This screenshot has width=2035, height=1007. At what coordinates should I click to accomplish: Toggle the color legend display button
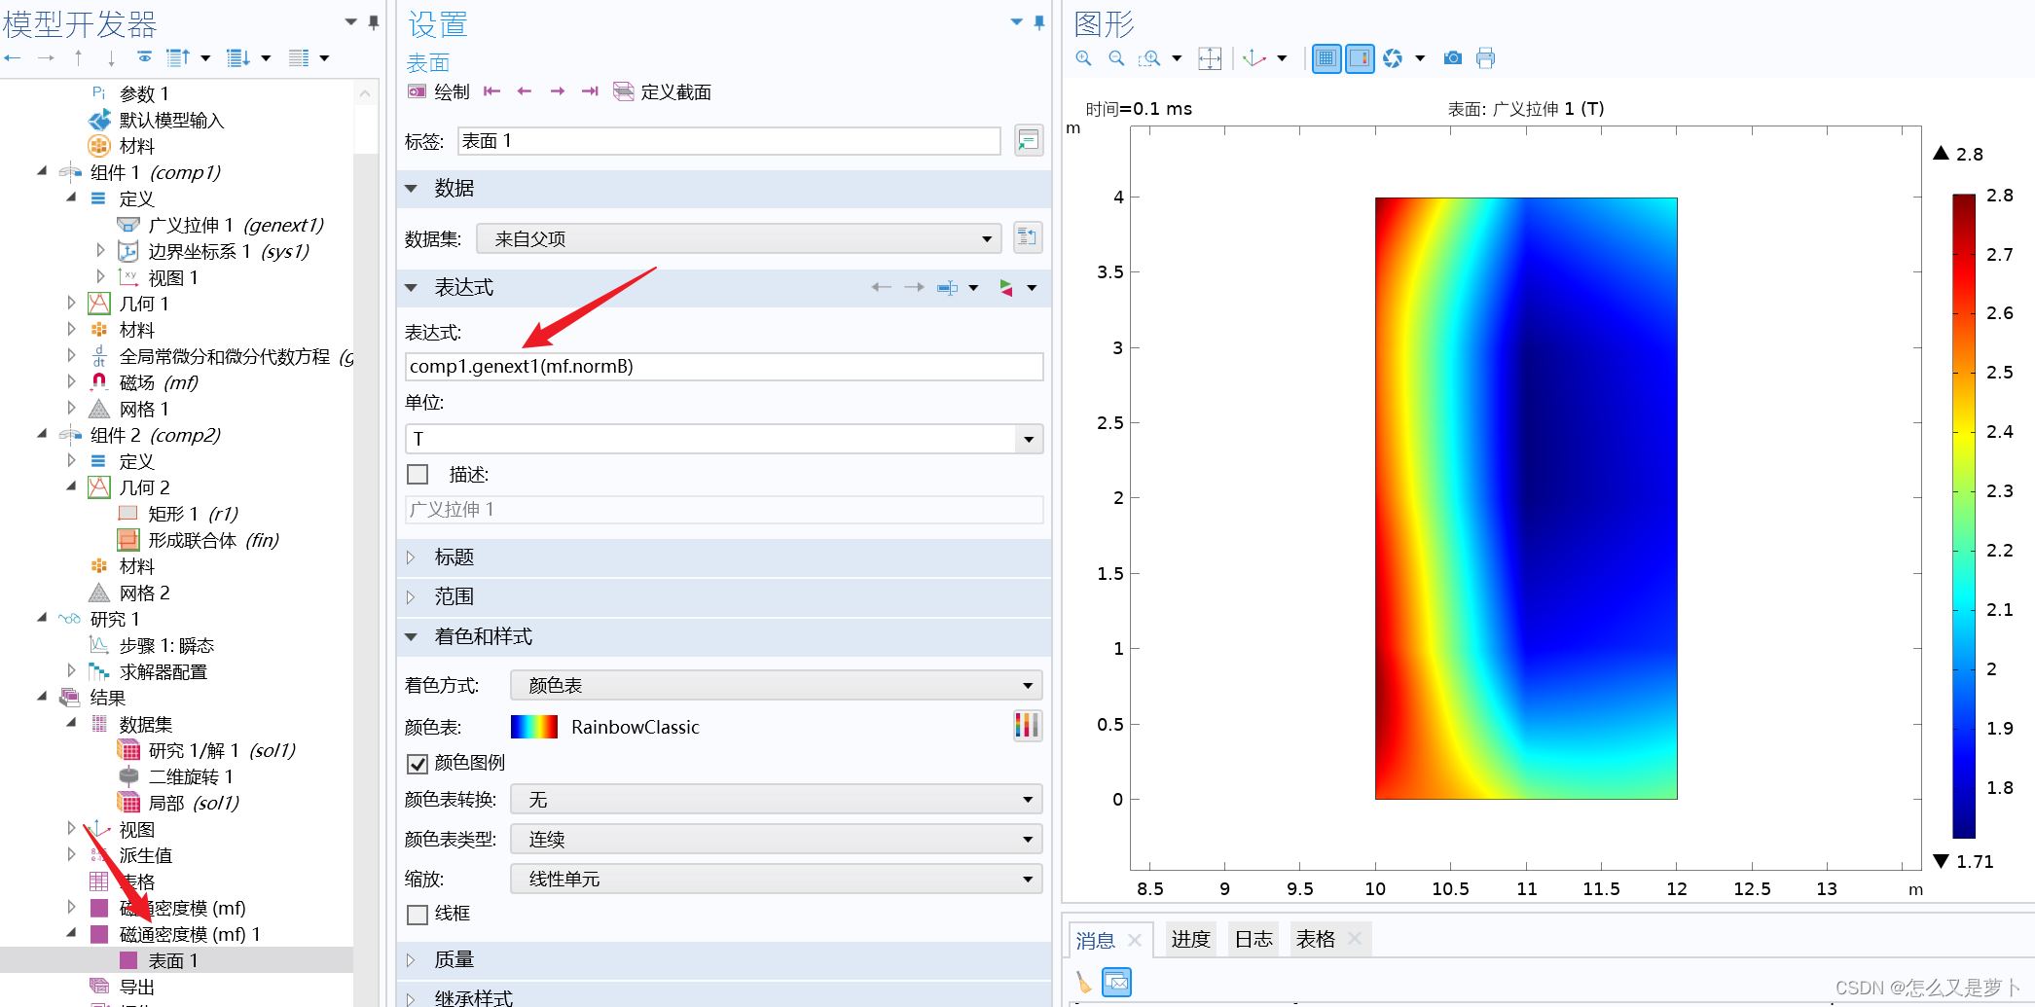[x=1360, y=58]
